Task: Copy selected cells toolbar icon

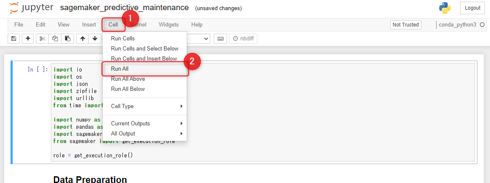Action: tap(55, 39)
